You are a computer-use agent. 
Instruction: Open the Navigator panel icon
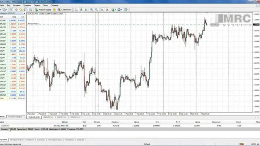point(21,10)
